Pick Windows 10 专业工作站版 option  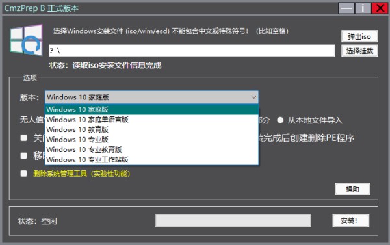151,159
